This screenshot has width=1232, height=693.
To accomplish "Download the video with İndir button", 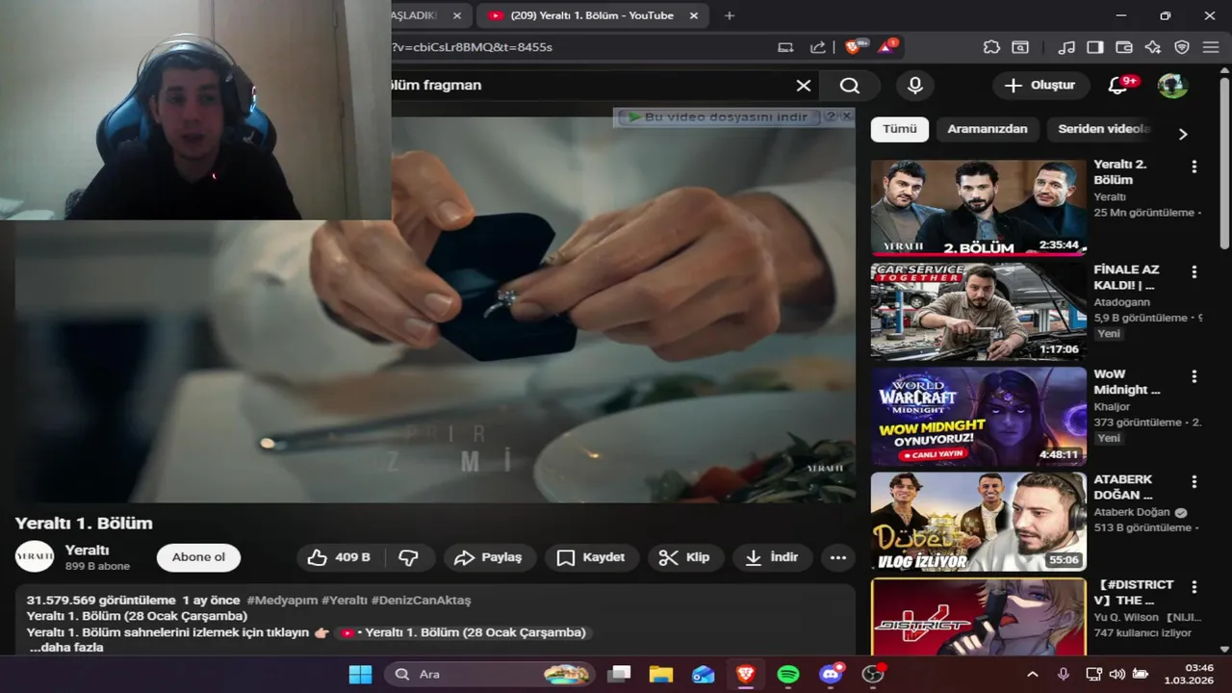I will tap(773, 557).
